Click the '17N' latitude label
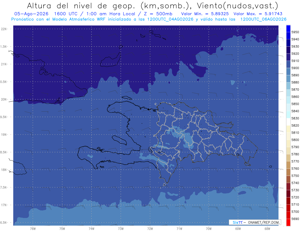This screenshot has height=232, width=300. pyautogui.click(x=4, y=205)
